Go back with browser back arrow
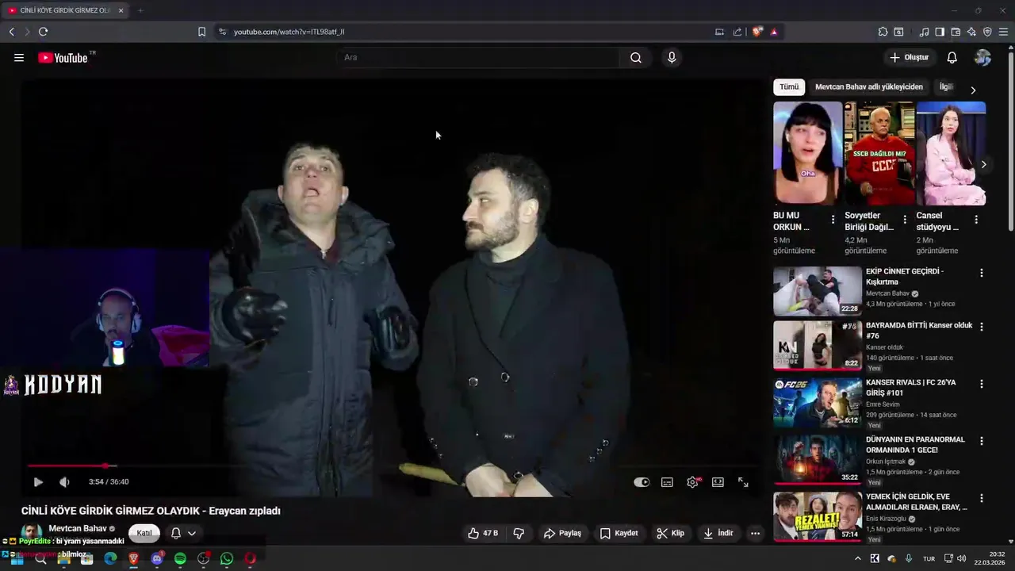Viewport: 1015px width, 571px height. pos(12,32)
